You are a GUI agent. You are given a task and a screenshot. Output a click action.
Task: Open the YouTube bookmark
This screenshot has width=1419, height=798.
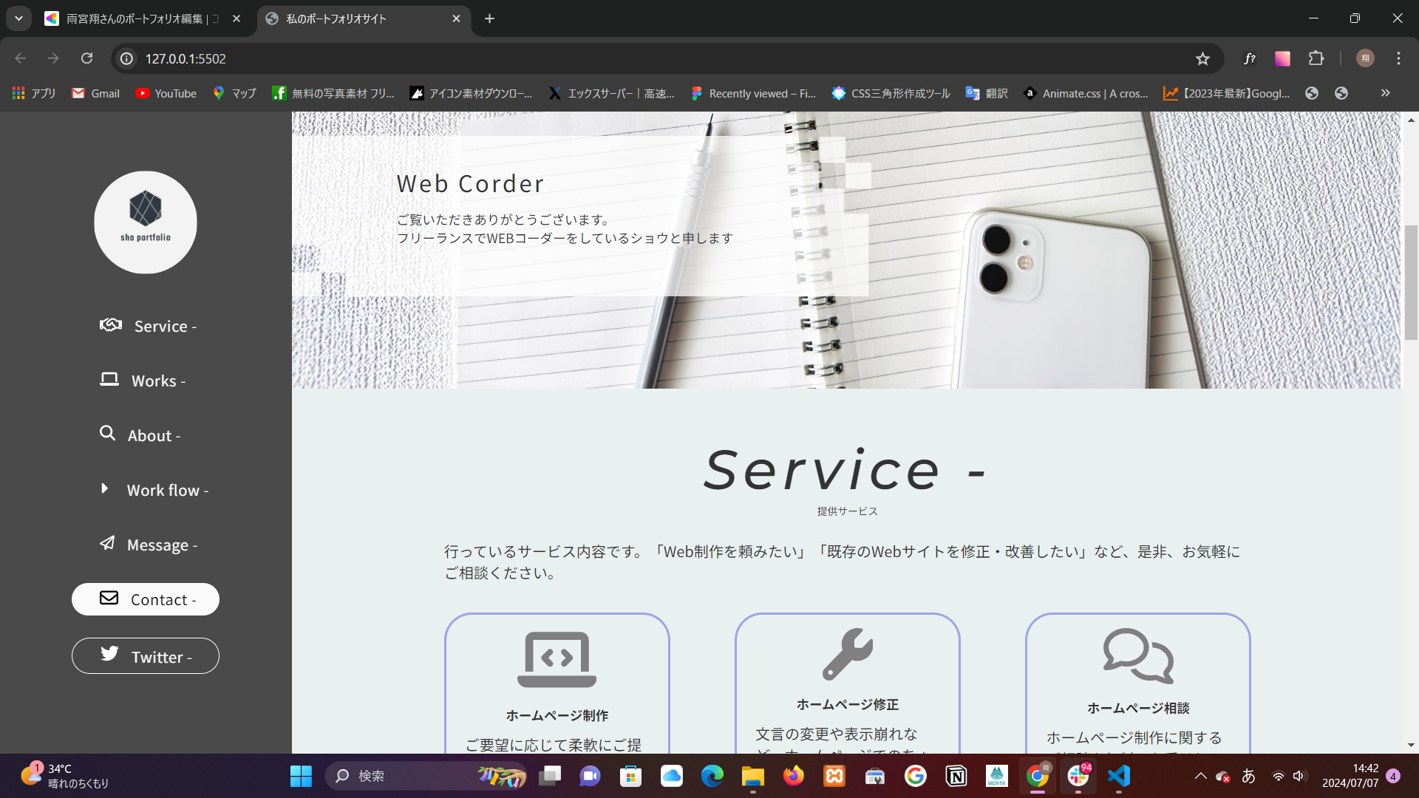tap(166, 93)
